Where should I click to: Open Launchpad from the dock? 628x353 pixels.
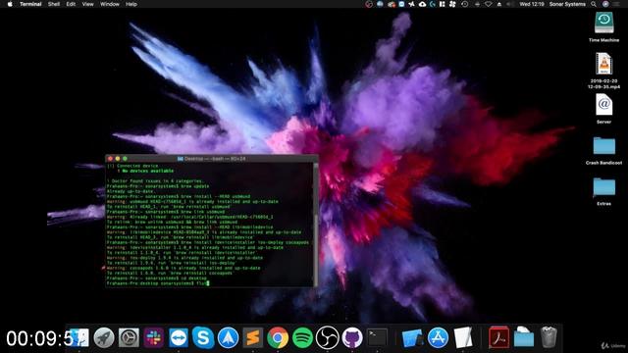[104, 337]
